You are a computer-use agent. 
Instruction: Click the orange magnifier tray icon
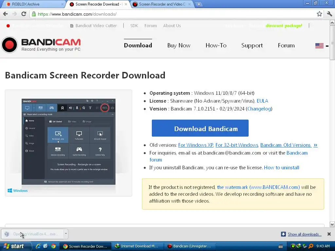click(x=311, y=246)
